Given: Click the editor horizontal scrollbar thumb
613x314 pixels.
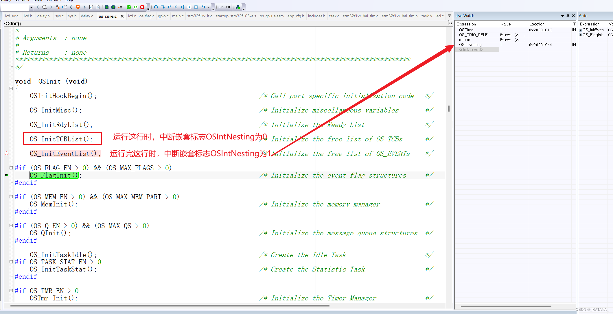Looking at the screenshot, I should point(170,305).
